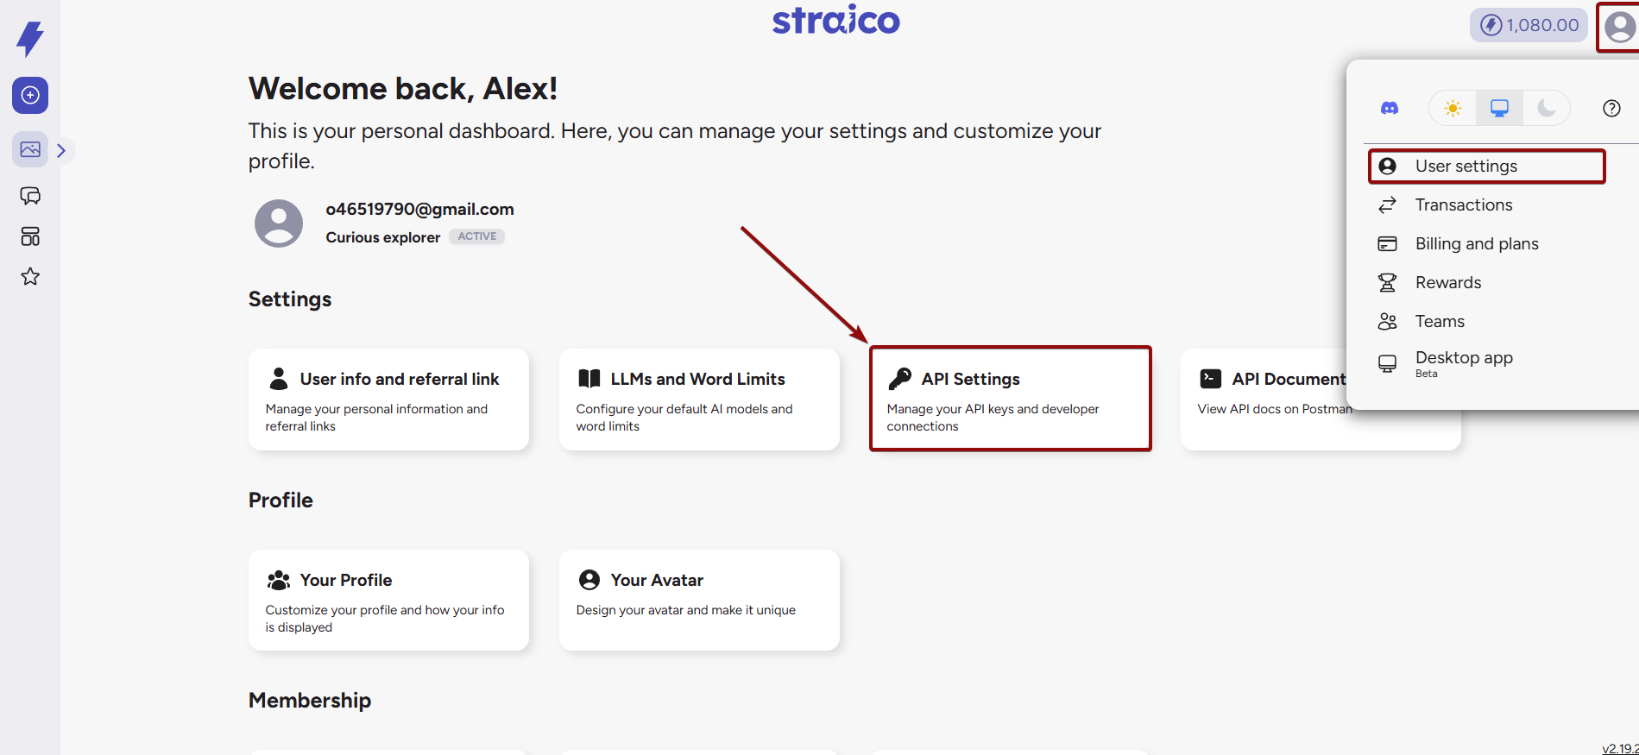Image resolution: width=1639 pixels, height=755 pixels.
Task: Start a new chat with plus icon
Action: (x=30, y=95)
